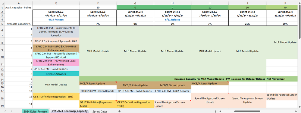
Task: Click the horizontal scrollbar right arrow
Action: tap(296, 111)
